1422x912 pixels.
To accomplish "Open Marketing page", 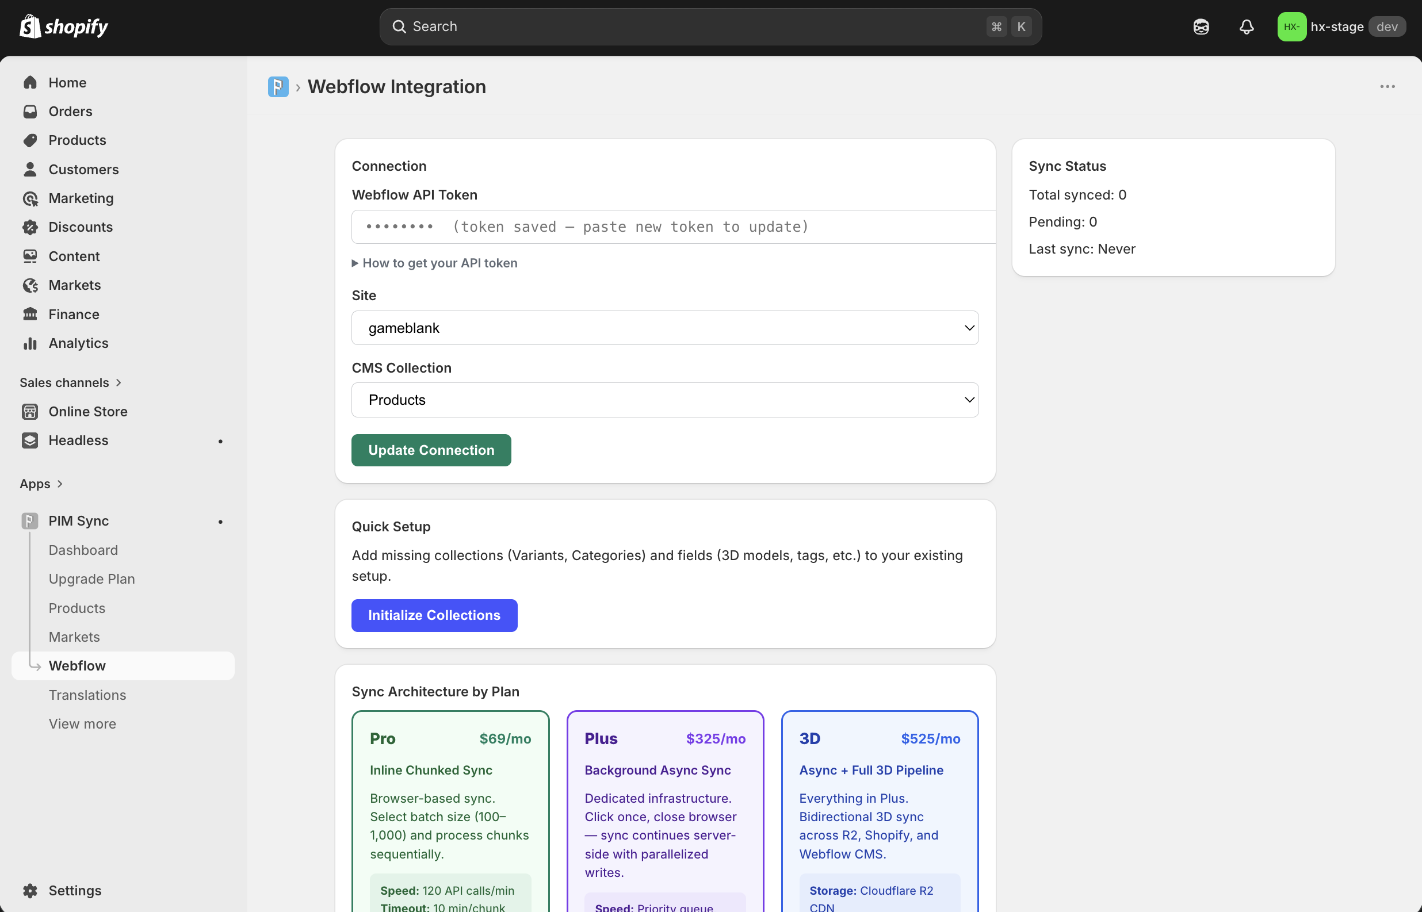I will pos(81,198).
